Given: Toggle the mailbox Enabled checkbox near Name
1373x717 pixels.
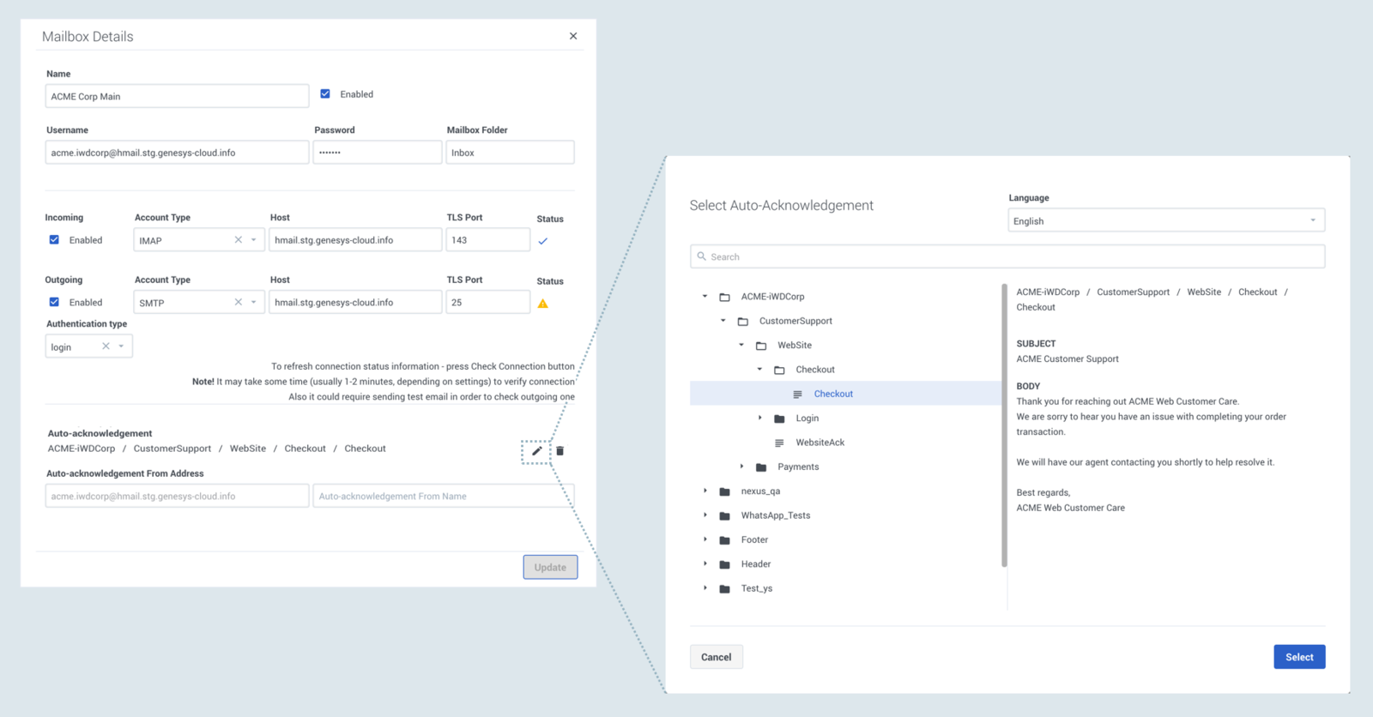Looking at the screenshot, I should tap(325, 94).
